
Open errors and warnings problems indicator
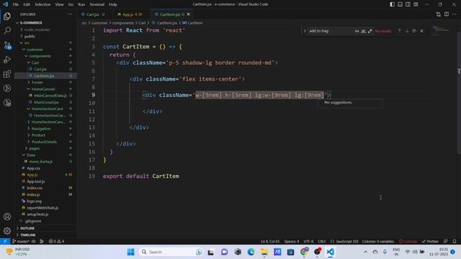[56, 242]
